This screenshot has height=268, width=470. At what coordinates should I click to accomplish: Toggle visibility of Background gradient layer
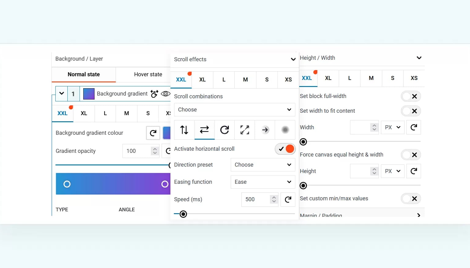tap(166, 94)
